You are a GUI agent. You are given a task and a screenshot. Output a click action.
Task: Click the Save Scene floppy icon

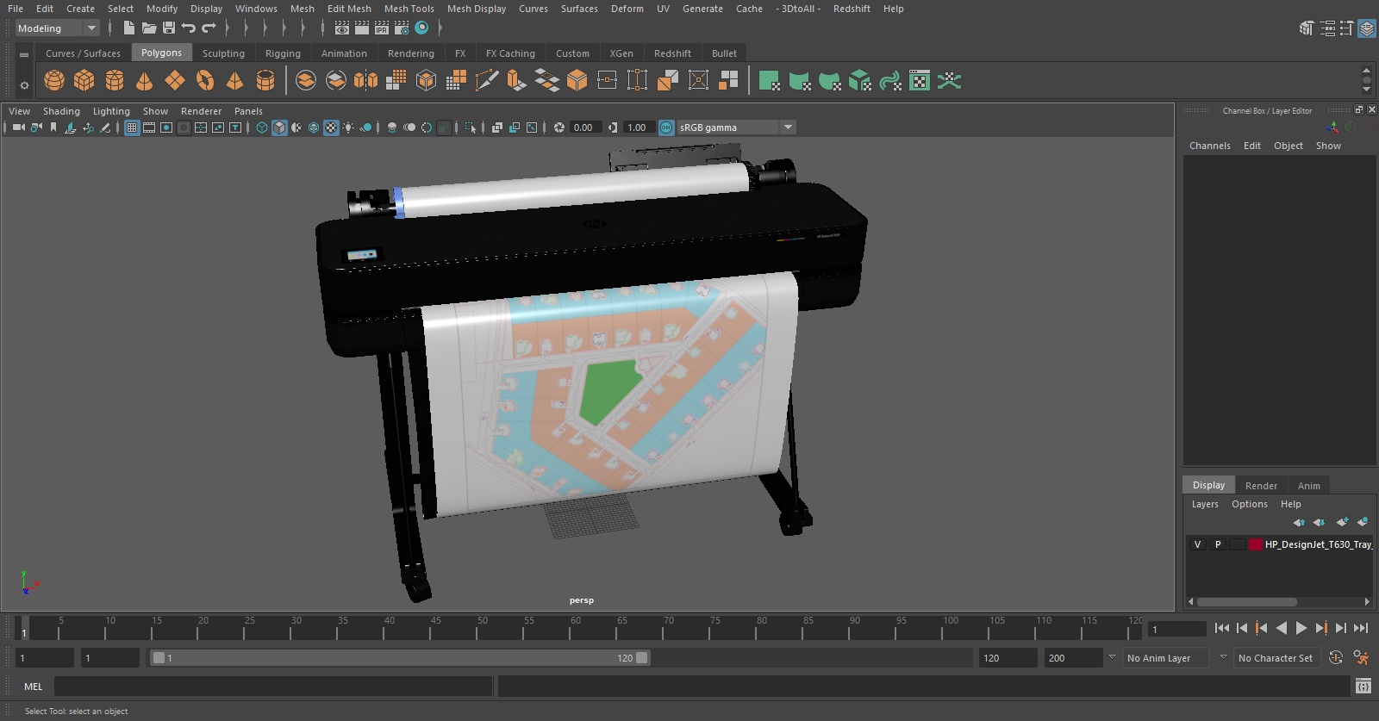coord(169,28)
